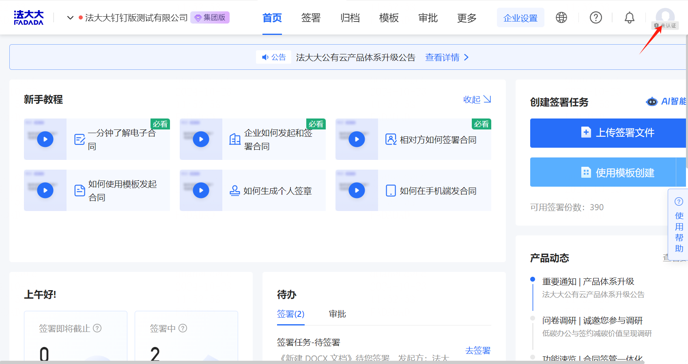
Task: Click info icon next to 签署即将截止
Action: pyautogui.click(x=97, y=328)
